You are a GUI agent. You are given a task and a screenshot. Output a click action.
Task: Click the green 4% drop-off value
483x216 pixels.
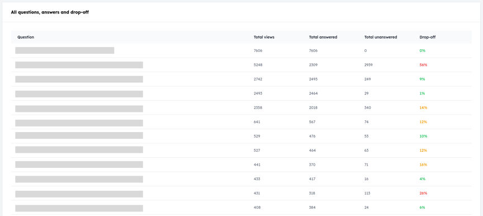pyautogui.click(x=422, y=179)
